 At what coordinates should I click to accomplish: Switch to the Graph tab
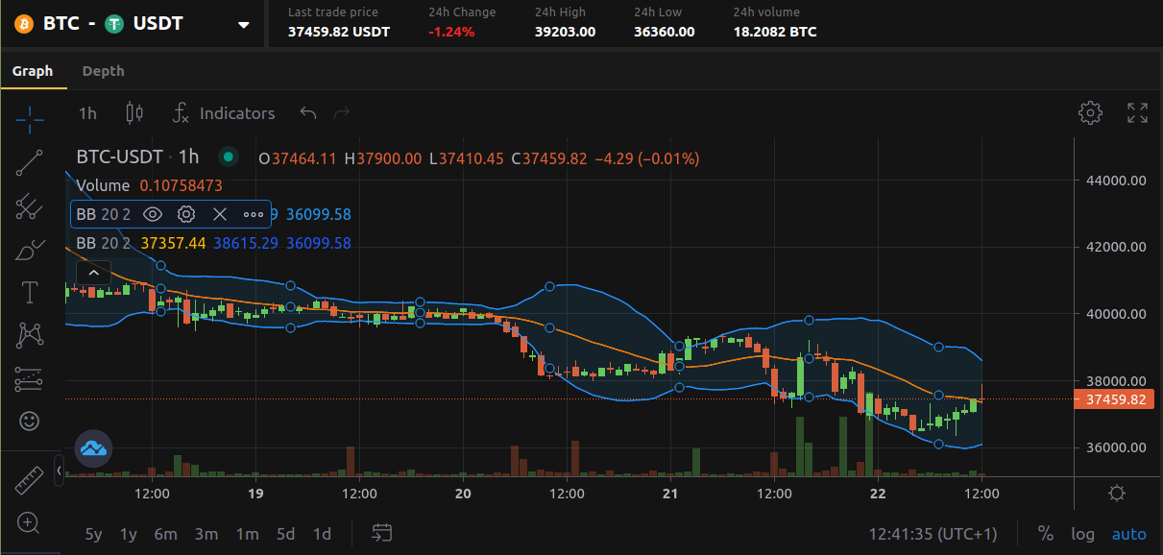point(34,70)
